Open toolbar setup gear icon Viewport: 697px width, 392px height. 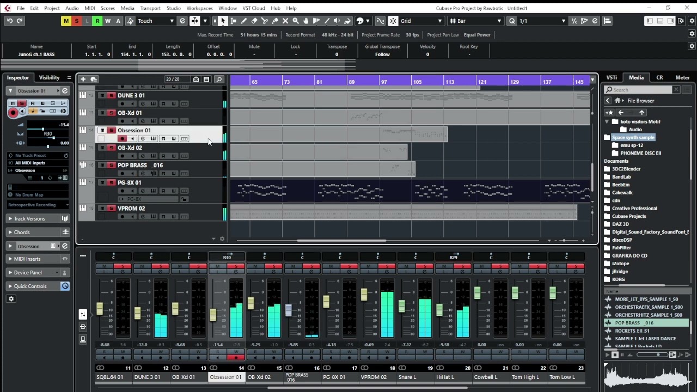[692, 21]
